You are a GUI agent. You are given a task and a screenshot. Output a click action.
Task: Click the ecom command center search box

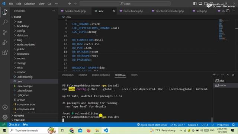(125, 4)
